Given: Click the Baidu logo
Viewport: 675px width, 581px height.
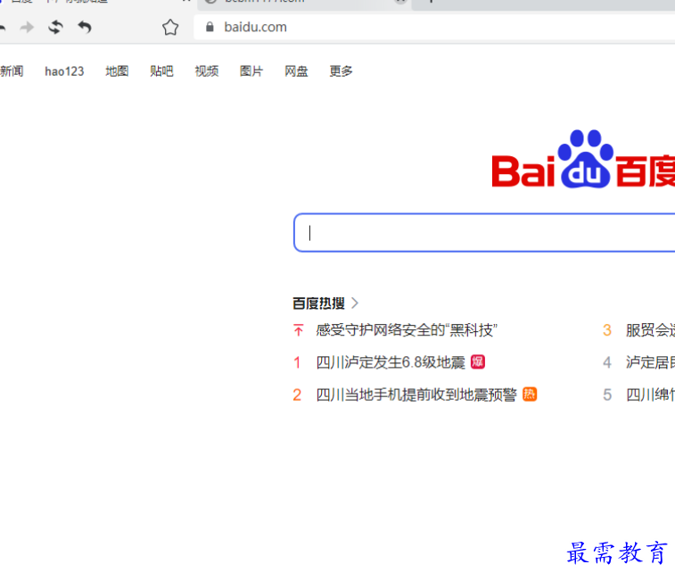Looking at the screenshot, I should tap(583, 159).
